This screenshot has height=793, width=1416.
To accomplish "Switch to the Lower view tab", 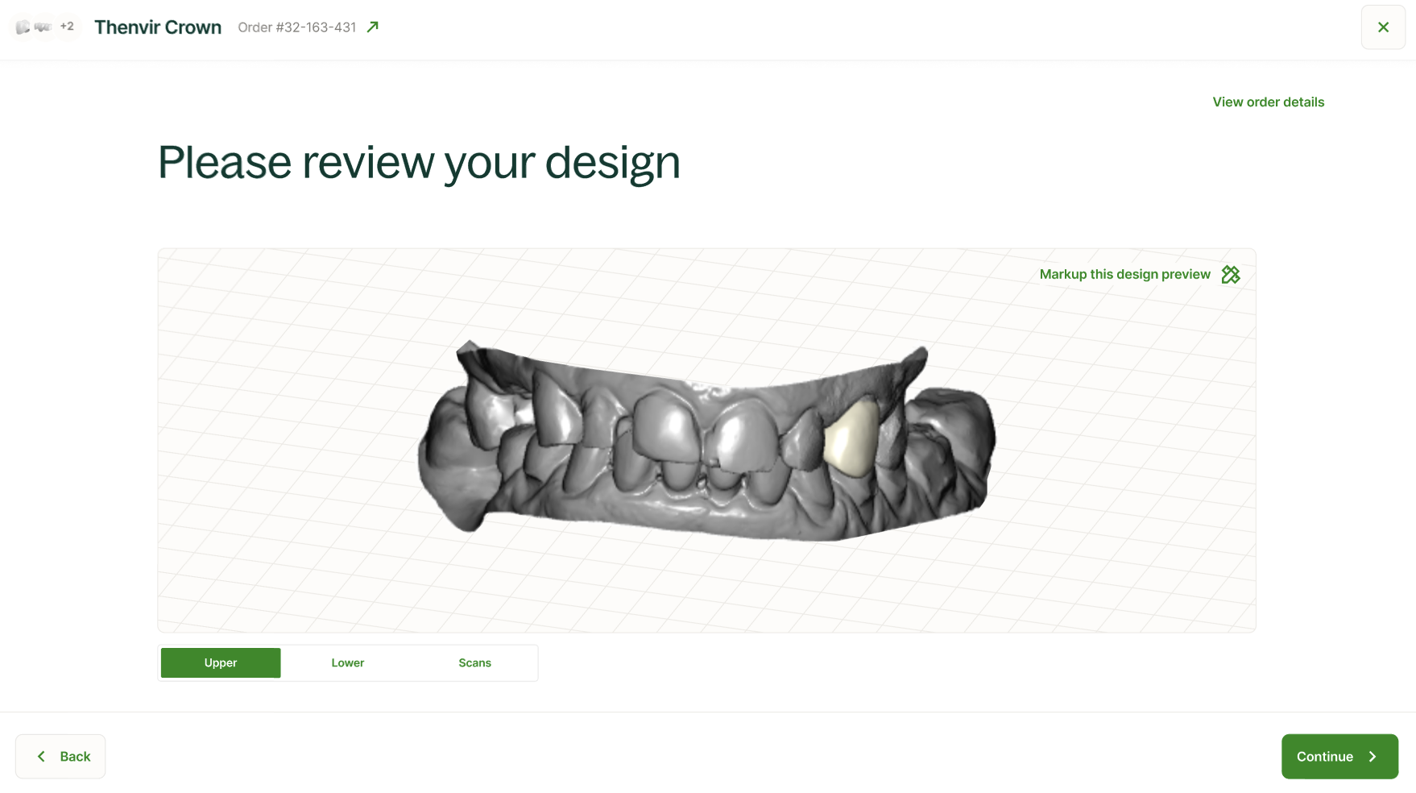I will (x=348, y=663).
